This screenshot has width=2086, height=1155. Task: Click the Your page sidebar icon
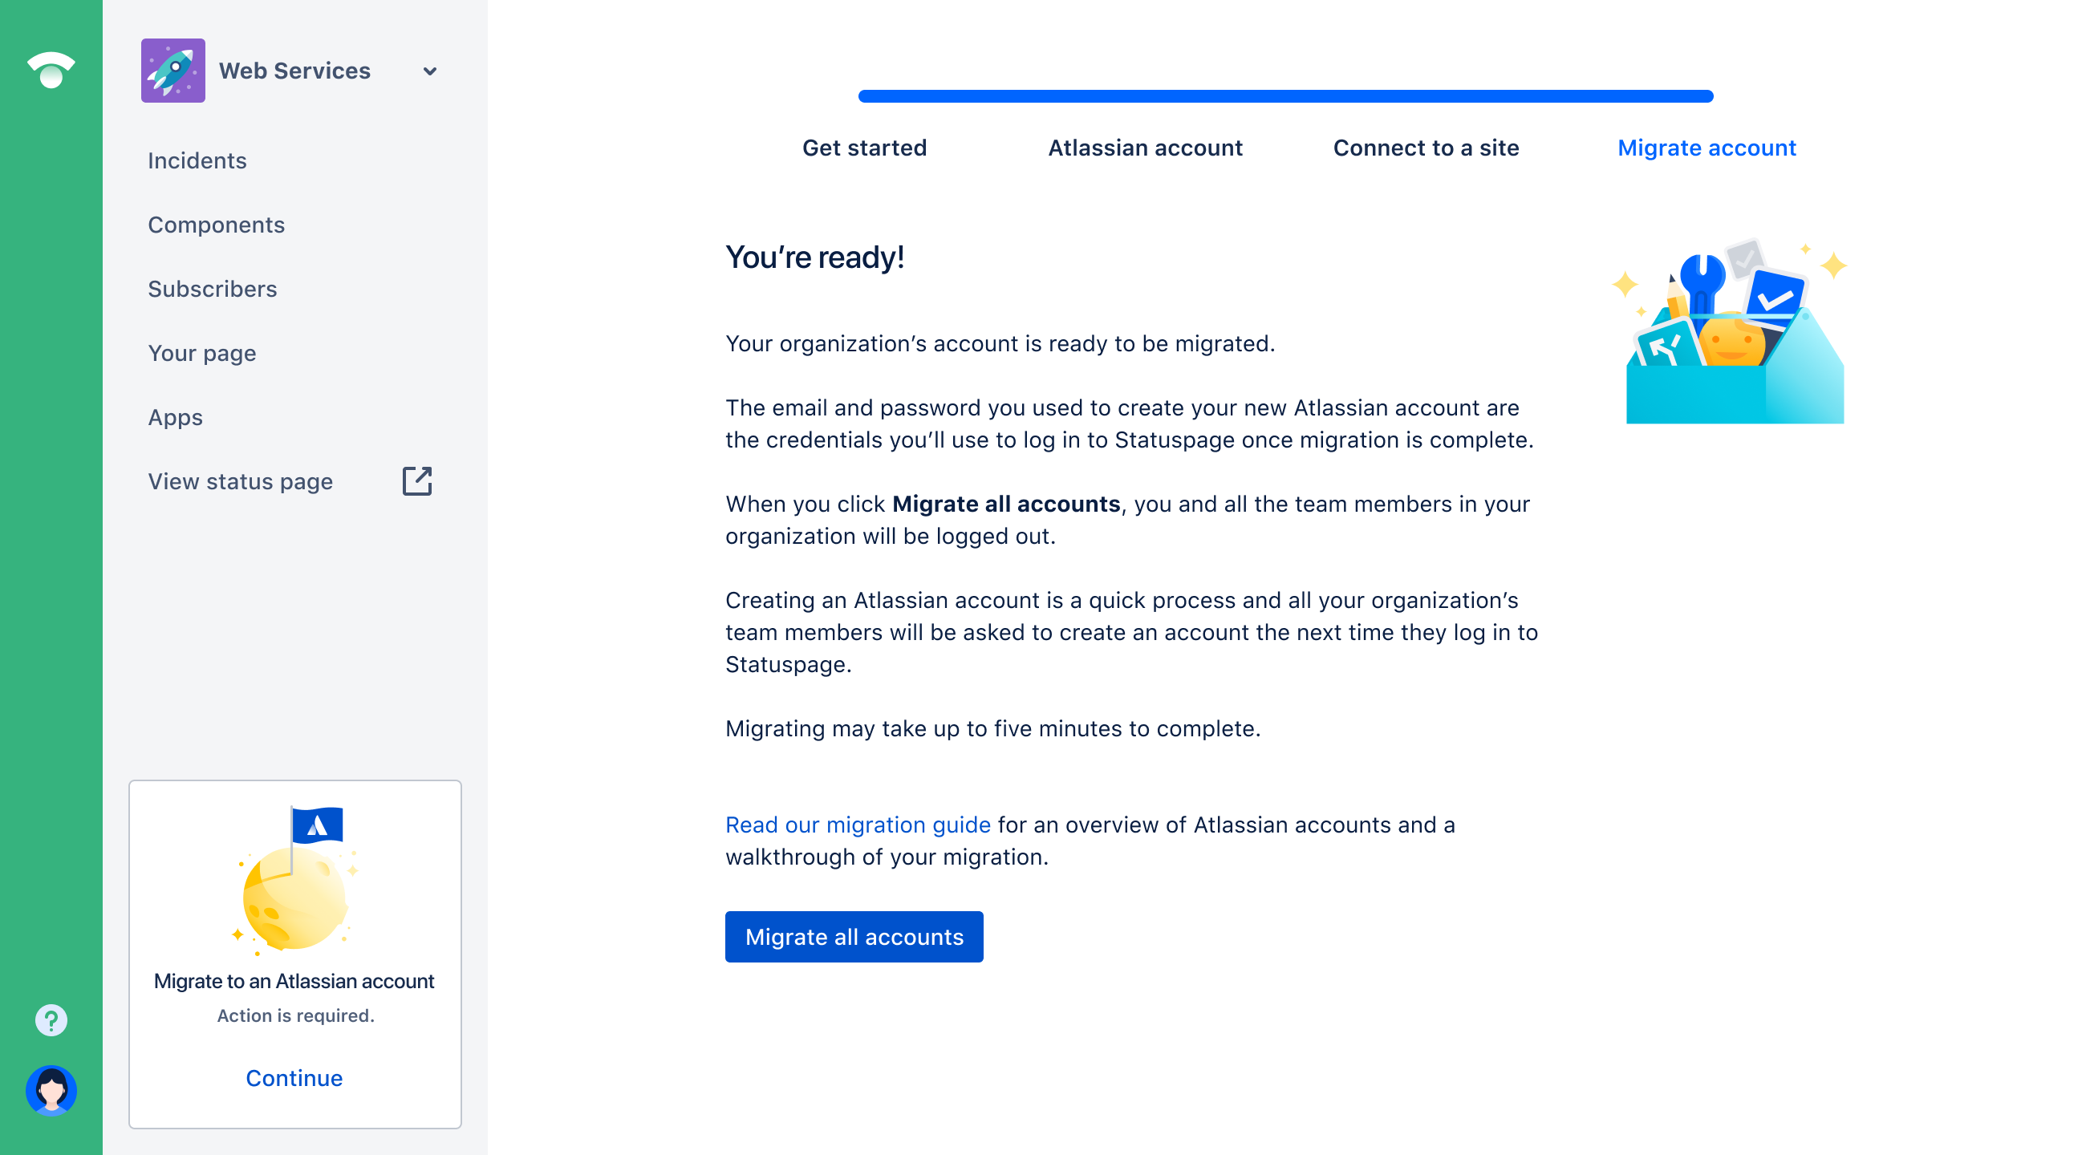point(201,351)
